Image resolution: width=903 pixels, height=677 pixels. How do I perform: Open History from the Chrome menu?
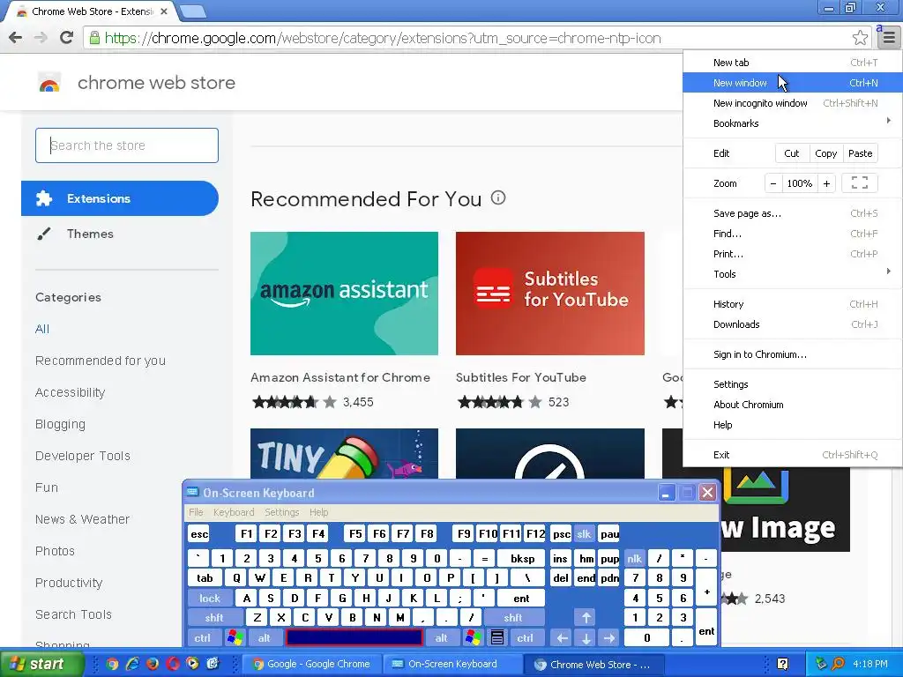coord(793,304)
